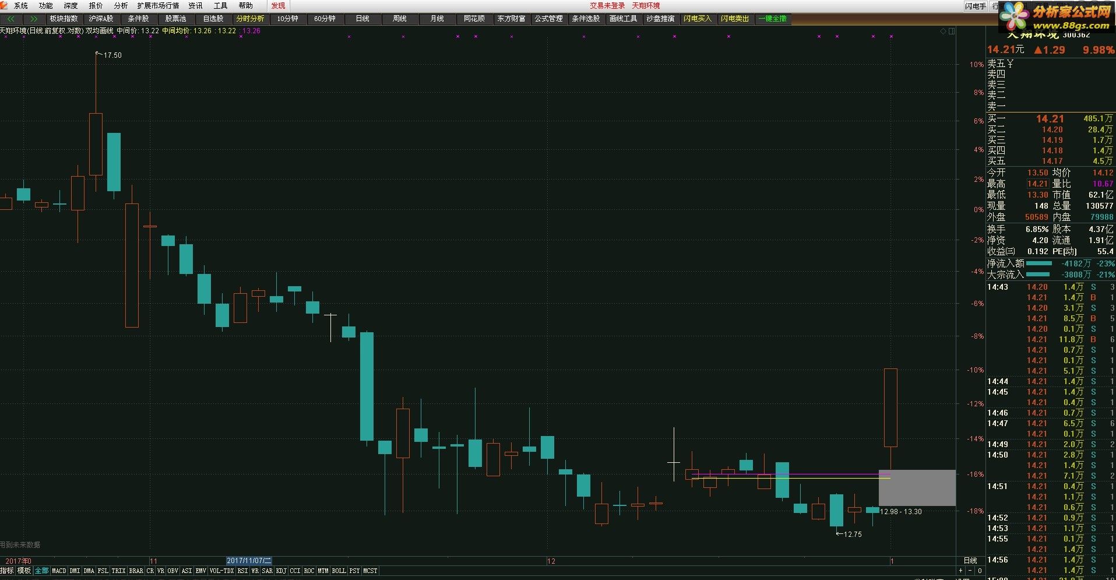This screenshot has height=580, width=1116.
Task: Click the 沪深A股 toolbar button
Action: pyautogui.click(x=101, y=19)
